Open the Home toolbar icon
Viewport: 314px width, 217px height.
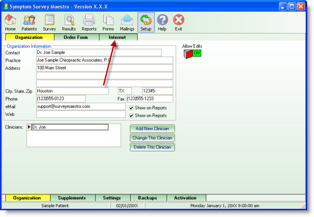pyautogui.click(x=10, y=22)
